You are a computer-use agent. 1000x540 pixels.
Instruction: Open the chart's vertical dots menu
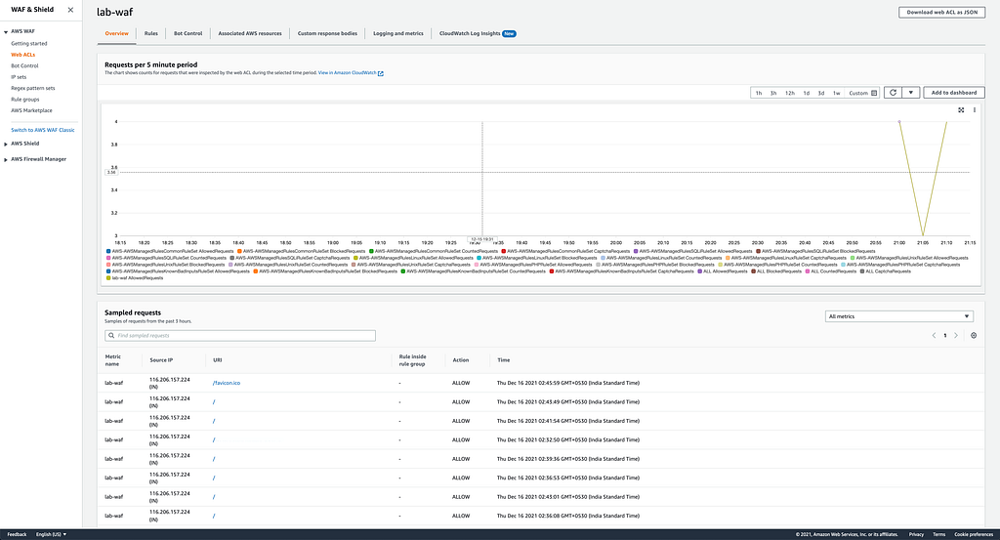974,110
